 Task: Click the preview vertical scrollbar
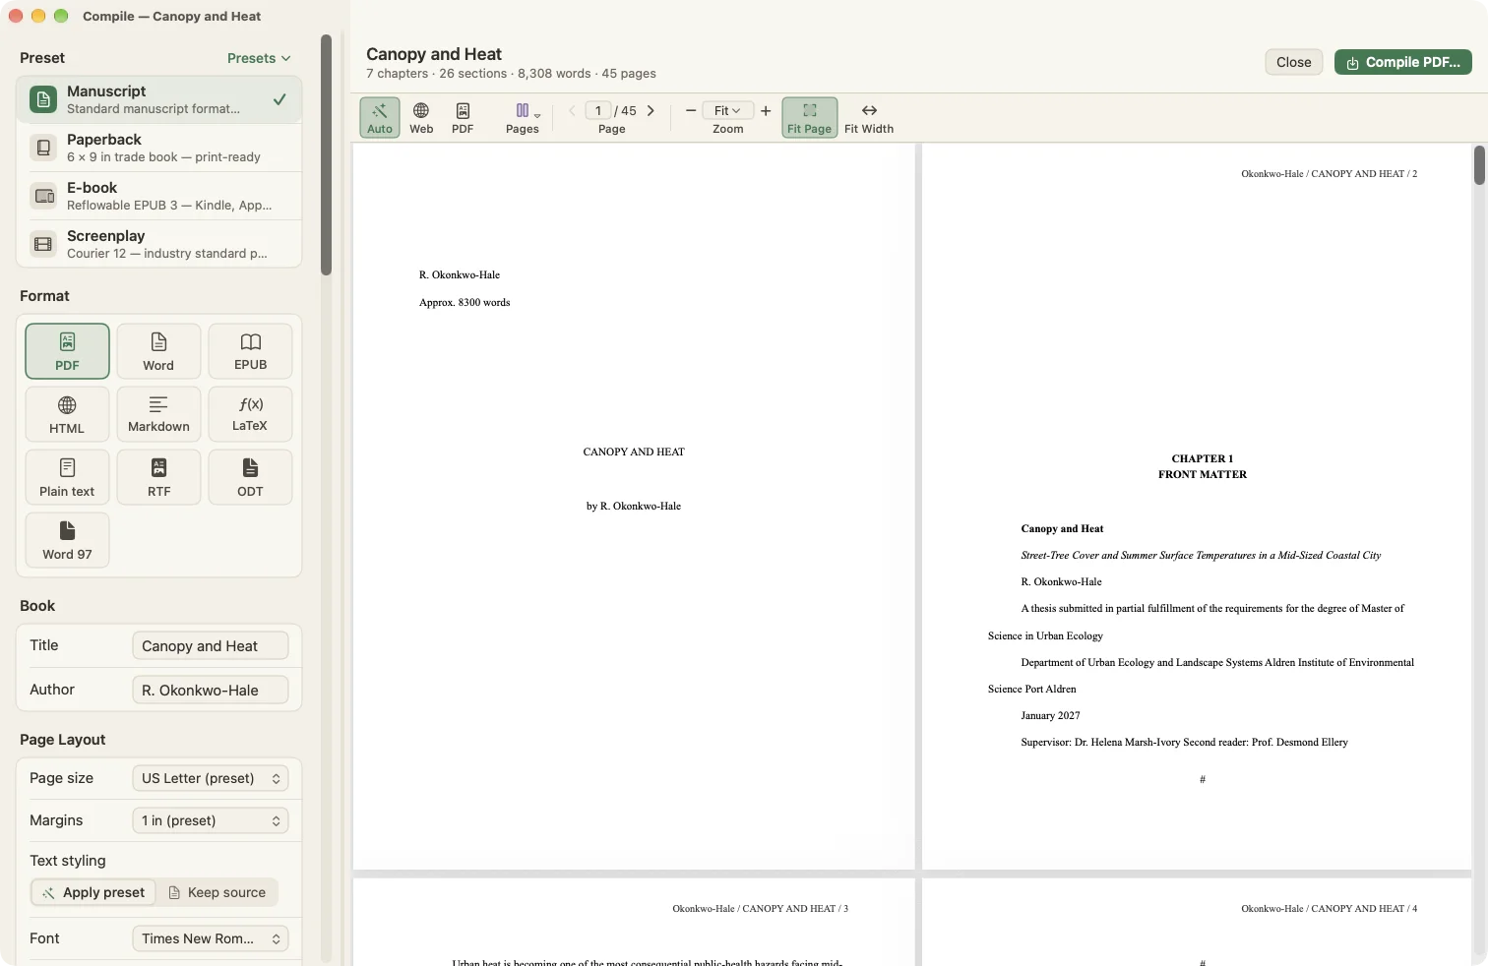(x=1479, y=165)
